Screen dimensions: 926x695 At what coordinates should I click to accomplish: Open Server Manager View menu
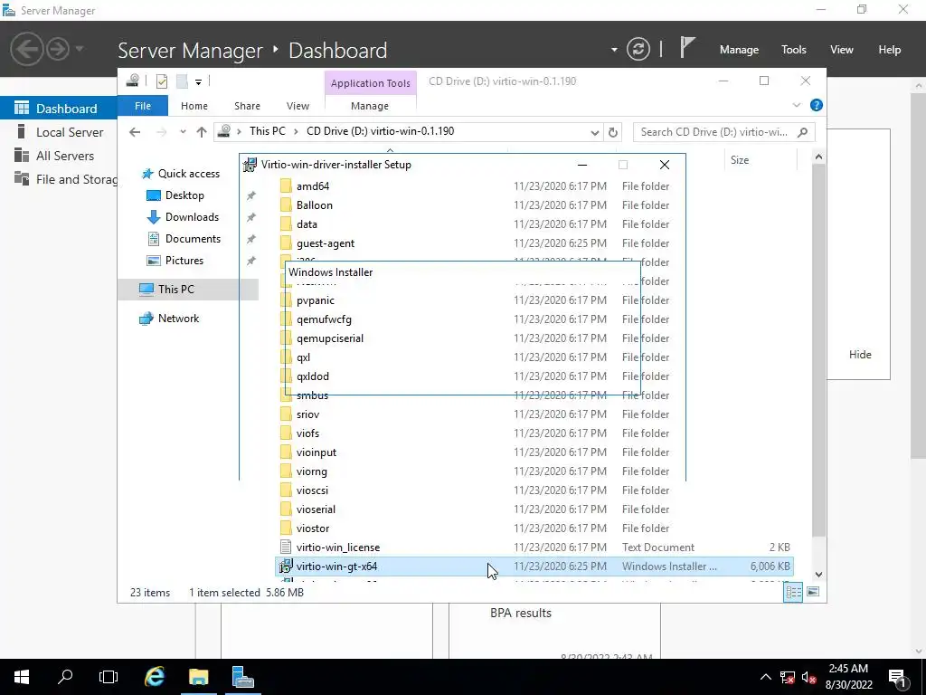tap(842, 50)
